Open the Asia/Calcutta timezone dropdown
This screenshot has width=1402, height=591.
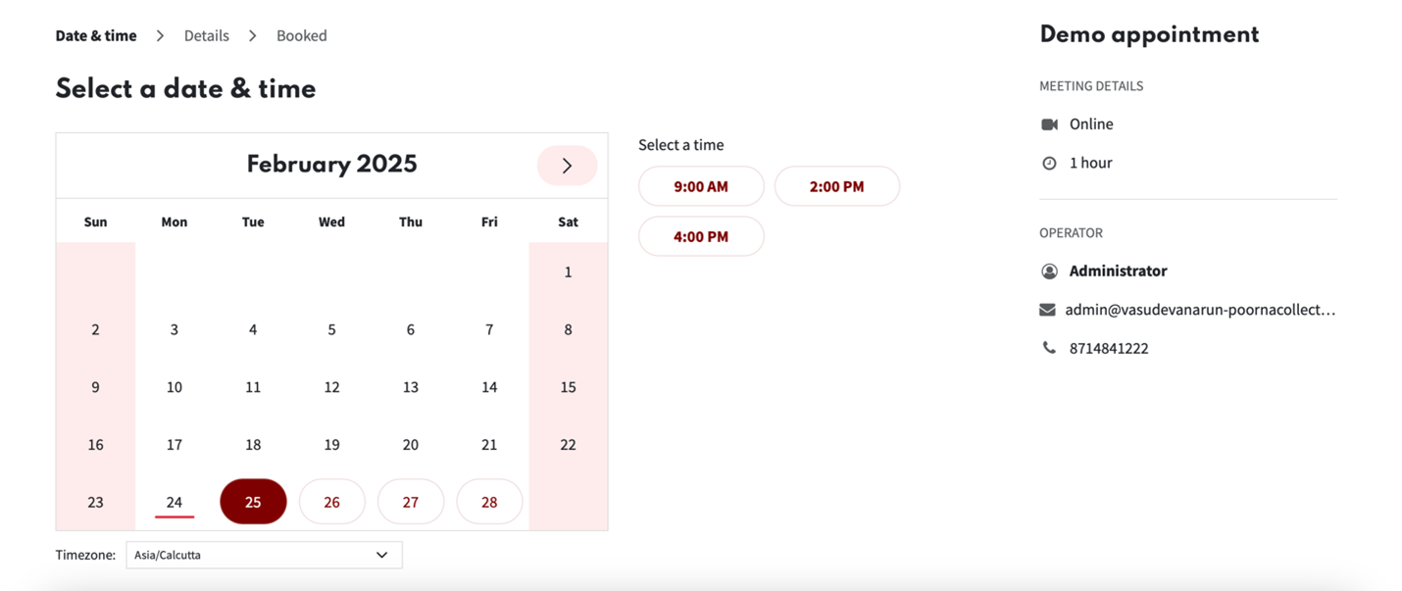(x=264, y=555)
